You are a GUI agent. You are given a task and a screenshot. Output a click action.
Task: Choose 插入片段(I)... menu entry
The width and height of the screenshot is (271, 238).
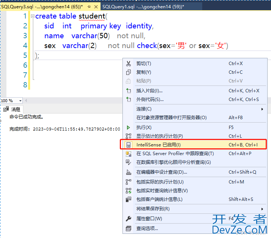point(195,91)
